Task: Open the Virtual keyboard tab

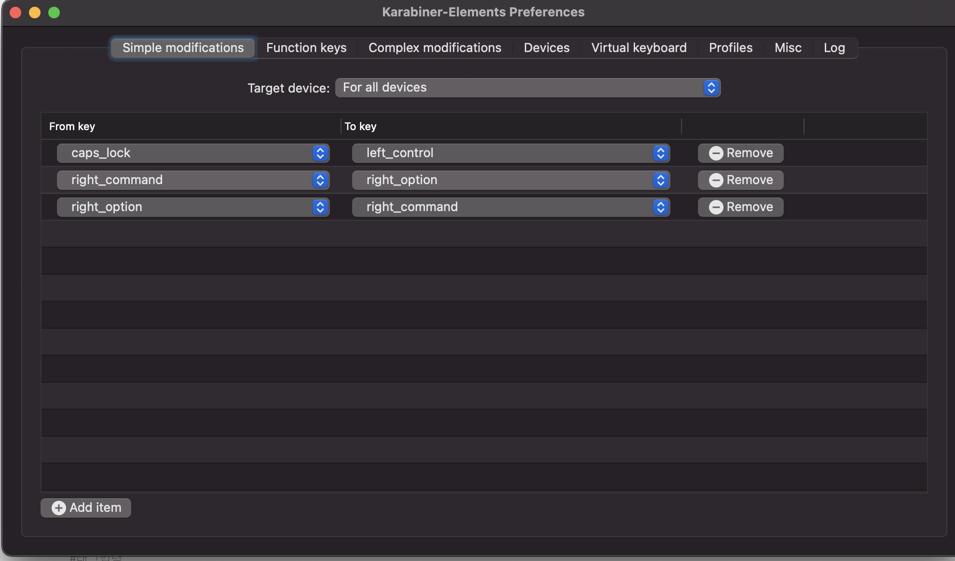Action: tap(639, 48)
